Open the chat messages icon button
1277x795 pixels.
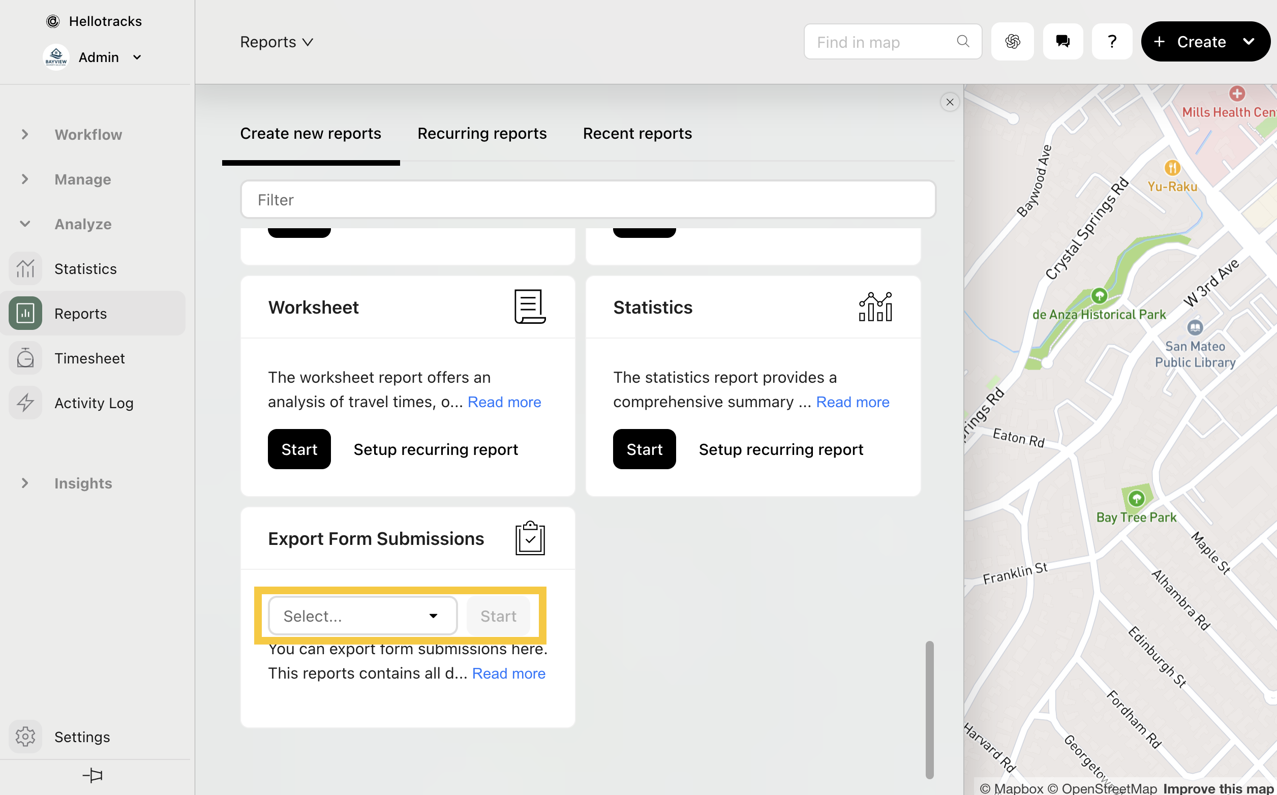[x=1063, y=42]
